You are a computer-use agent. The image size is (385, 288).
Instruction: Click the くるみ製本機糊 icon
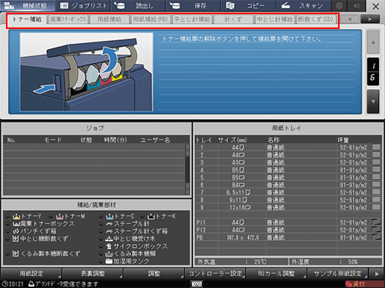point(109,254)
